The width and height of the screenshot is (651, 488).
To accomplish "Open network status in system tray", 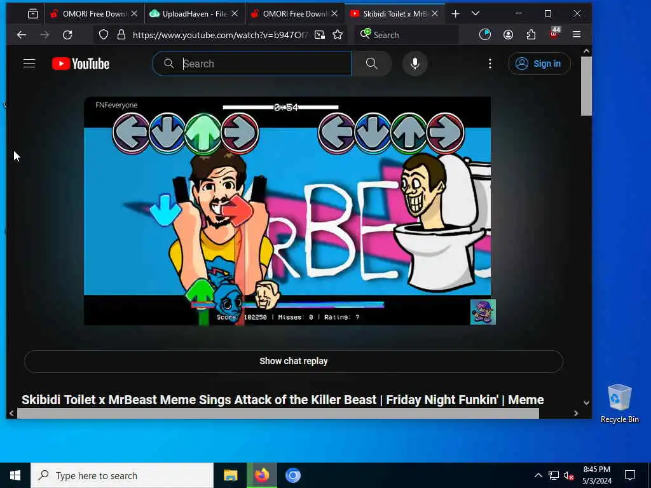I will (x=554, y=475).
